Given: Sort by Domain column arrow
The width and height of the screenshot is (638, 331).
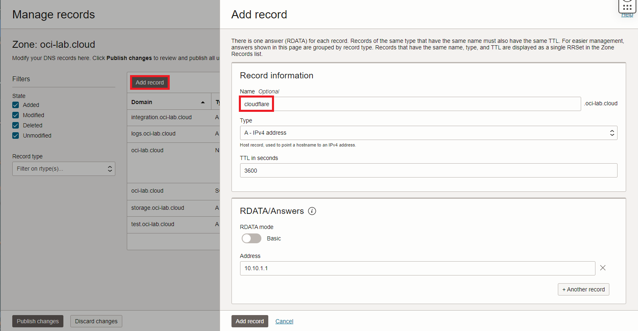Looking at the screenshot, I should click(203, 102).
